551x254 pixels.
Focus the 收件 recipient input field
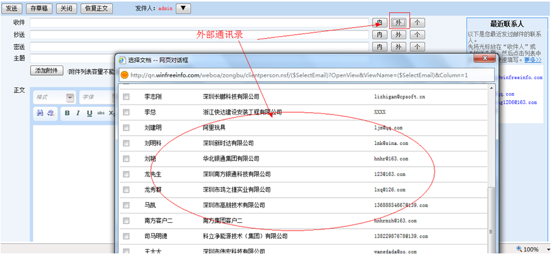(199, 23)
